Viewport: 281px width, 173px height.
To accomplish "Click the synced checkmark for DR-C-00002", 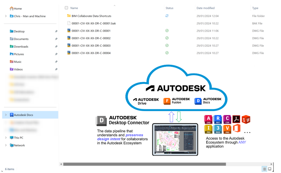I will pos(167,38).
